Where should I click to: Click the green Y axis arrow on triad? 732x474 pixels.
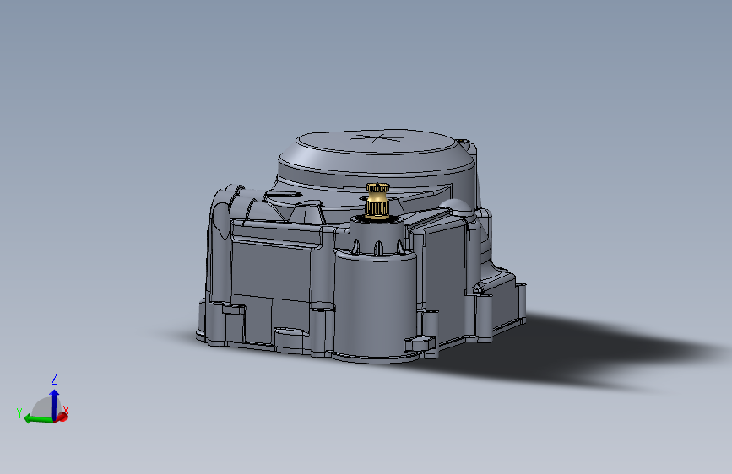click(37, 418)
